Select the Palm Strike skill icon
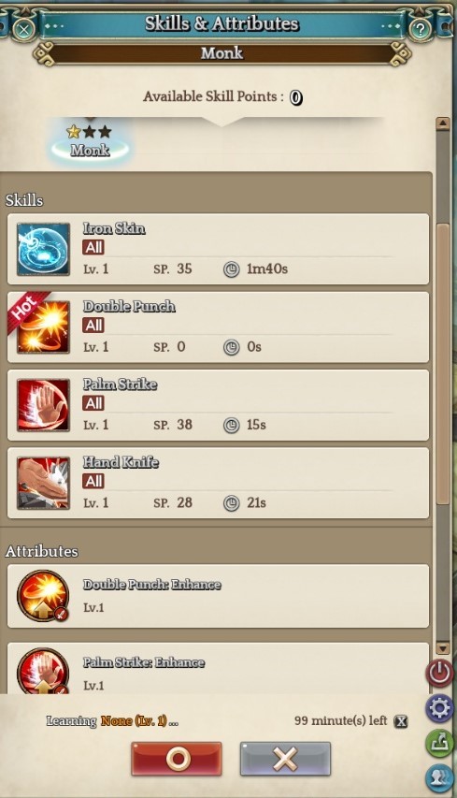Viewport: 457px width, 798px height. tap(43, 405)
